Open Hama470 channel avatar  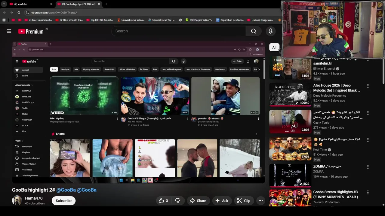[17, 200]
